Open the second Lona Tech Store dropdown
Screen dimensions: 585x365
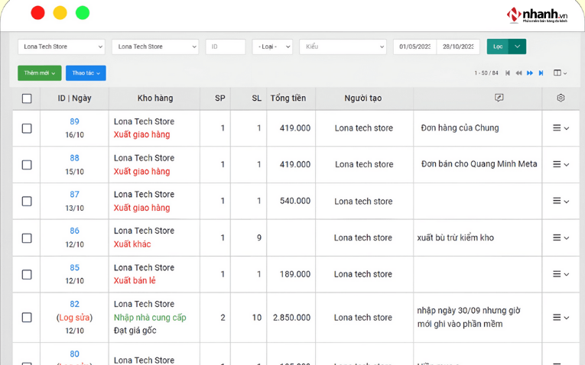click(155, 47)
